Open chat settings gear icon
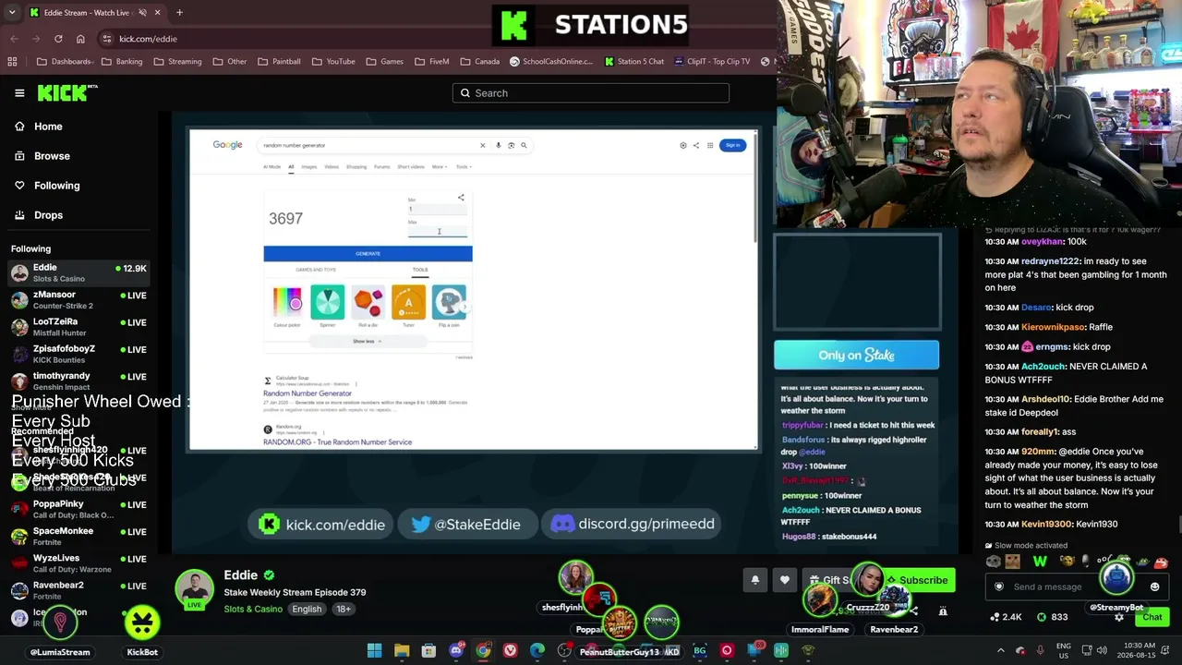 1119,617
